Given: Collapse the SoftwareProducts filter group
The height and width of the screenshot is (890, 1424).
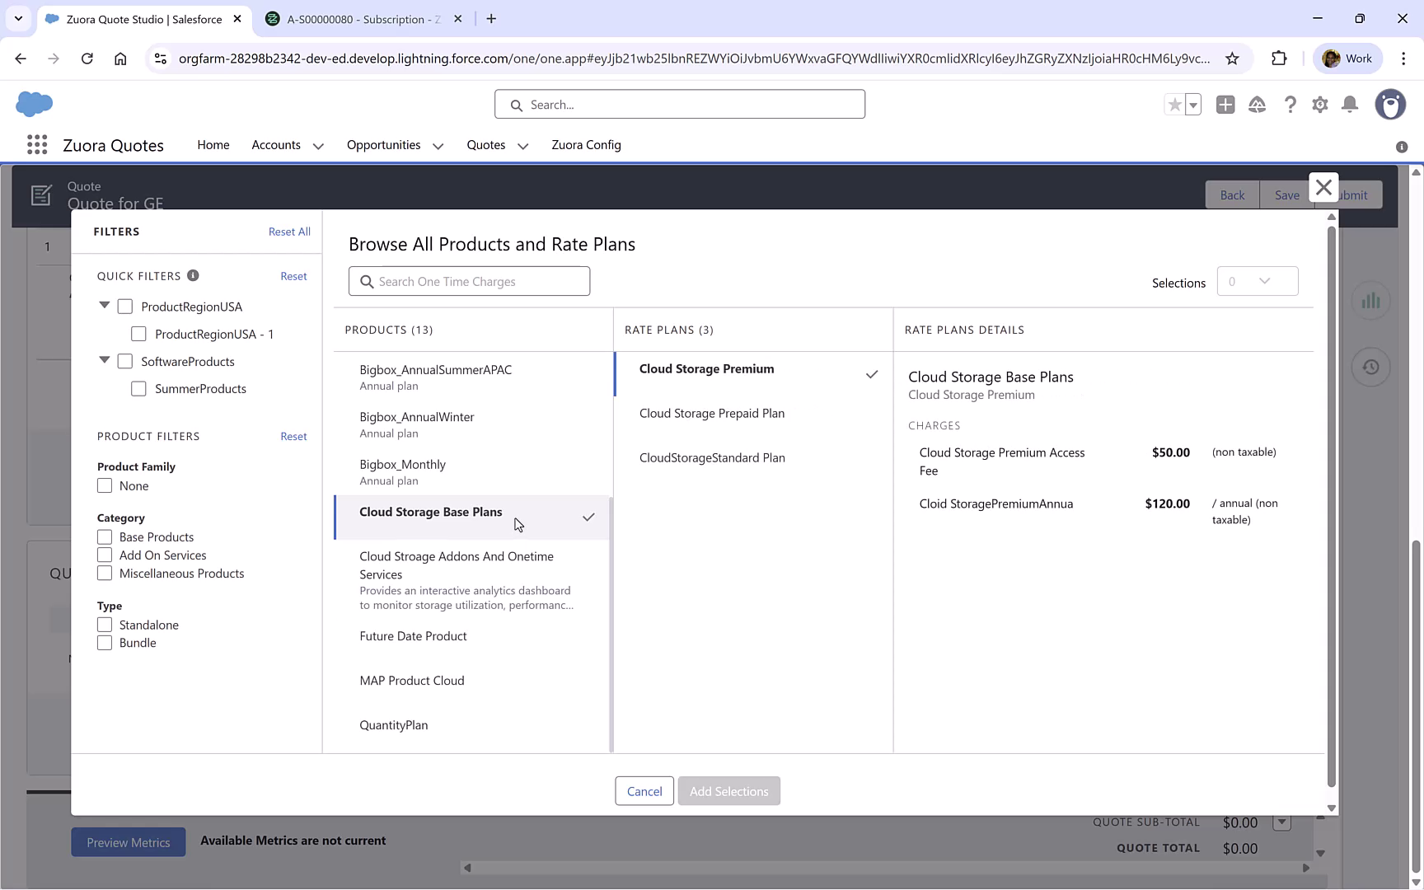Looking at the screenshot, I should pyautogui.click(x=104, y=360).
